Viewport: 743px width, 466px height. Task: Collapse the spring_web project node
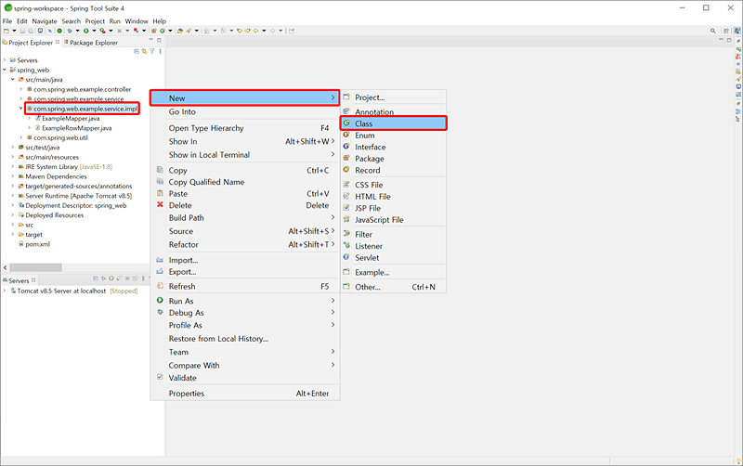(x=5, y=70)
